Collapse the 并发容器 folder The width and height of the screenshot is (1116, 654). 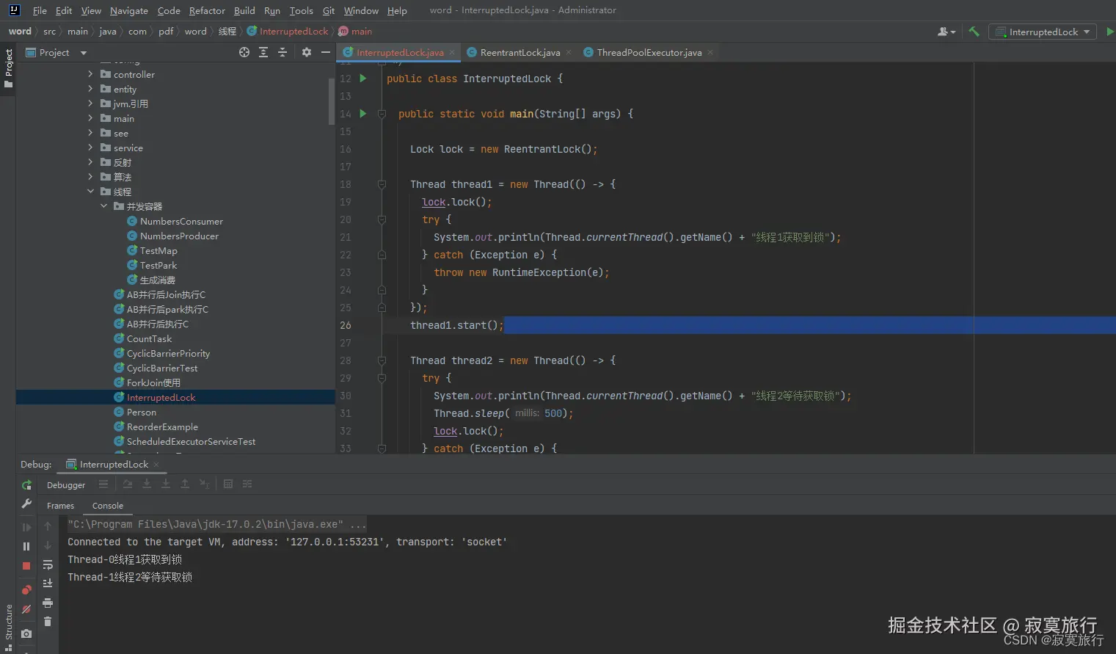pos(103,206)
